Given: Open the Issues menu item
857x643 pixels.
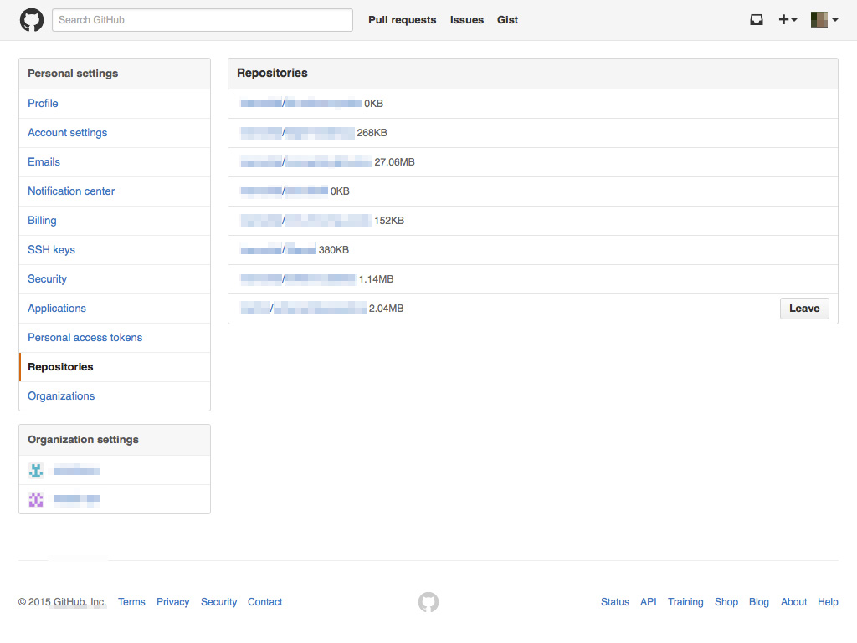Looking at the screenshot, I should (466, 19).
